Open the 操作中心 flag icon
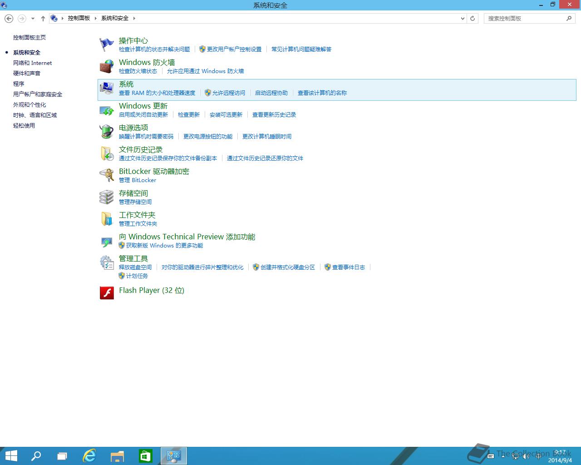The width and height of the screenshot is (581, 465). (107, 45)
